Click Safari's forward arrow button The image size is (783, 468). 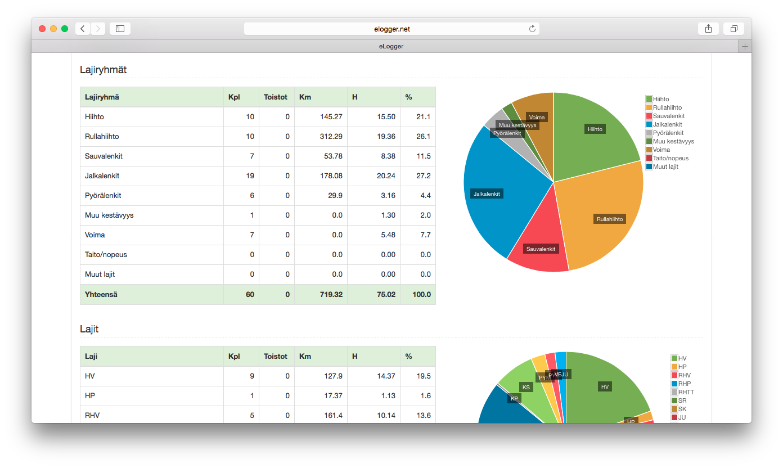point(98,29)
